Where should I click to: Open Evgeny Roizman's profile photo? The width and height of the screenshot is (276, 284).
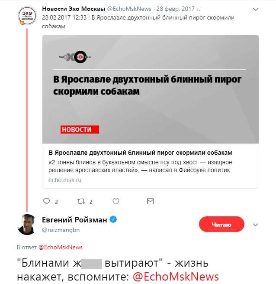point(26,224)
